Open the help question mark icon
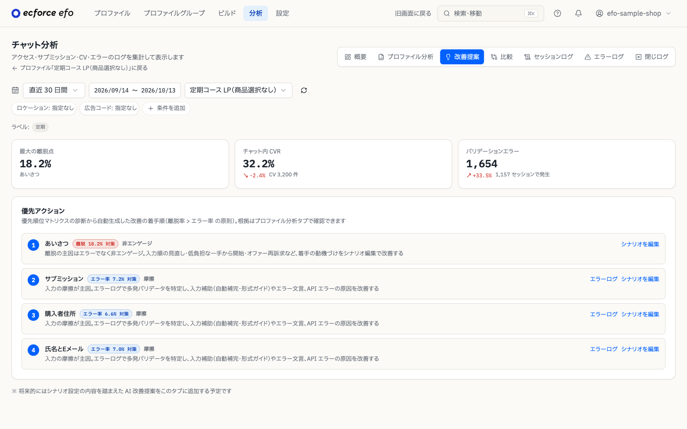 click(x=557, y=13)
